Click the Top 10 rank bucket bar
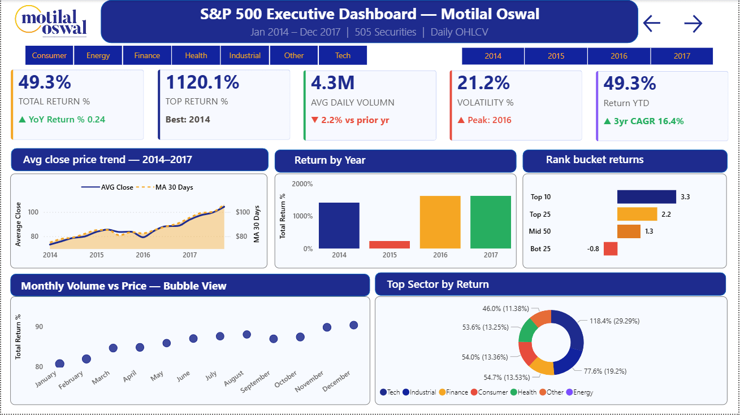Viewport: 740px width, 416px height. [647, 196]
